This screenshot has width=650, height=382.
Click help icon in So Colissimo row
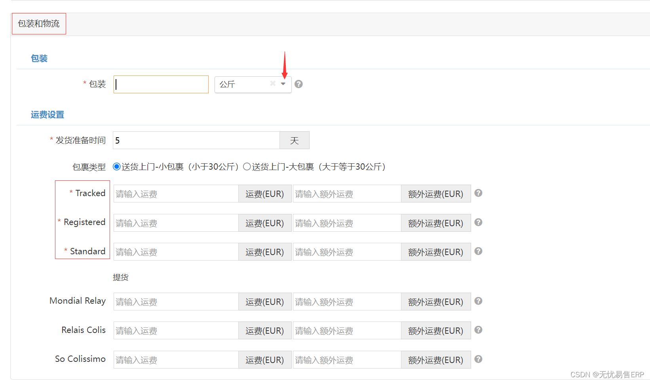[478, 359]
